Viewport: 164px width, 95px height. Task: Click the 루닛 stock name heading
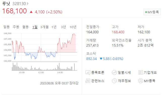pyautogui.click(x=6, y=4)
